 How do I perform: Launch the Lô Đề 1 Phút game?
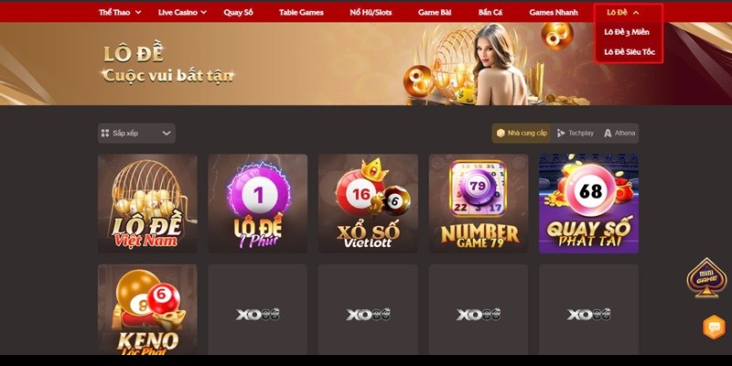258,203
